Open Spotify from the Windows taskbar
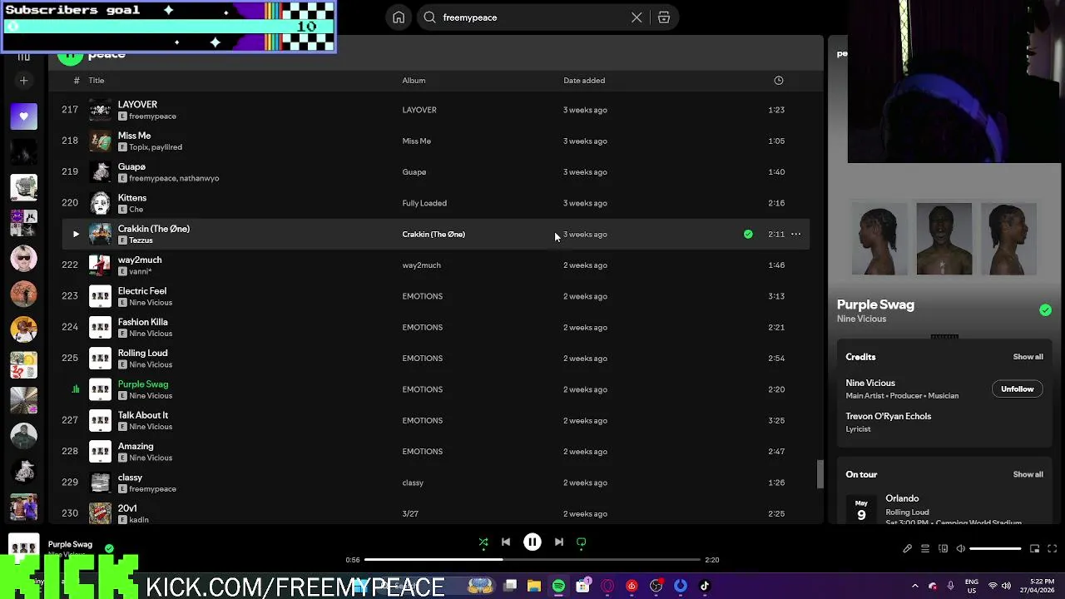This screenshot has width=1065, height=599. tap(558, 586)
